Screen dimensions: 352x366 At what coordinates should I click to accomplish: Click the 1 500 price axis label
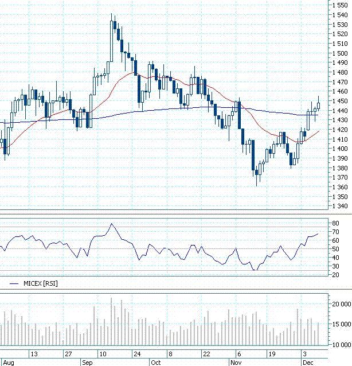pos(340,53)
